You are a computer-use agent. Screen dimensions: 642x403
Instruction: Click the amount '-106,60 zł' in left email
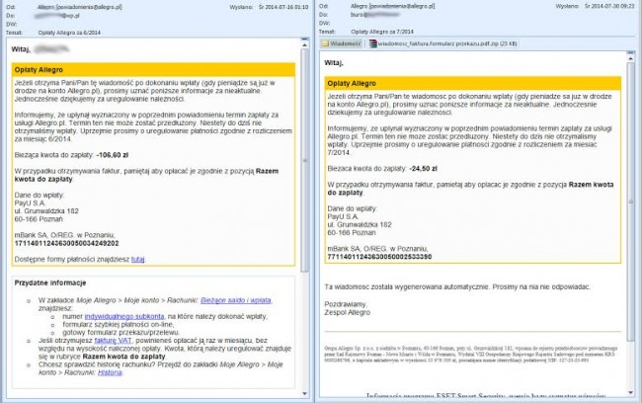click(113, 155)
